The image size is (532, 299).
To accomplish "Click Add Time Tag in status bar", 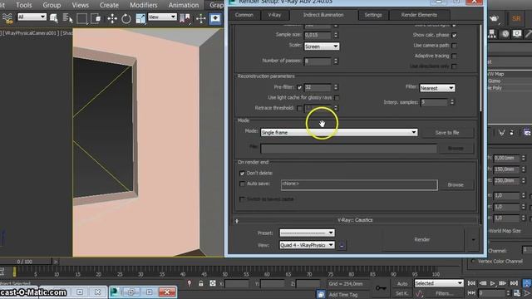I will [x=343, y=295].
